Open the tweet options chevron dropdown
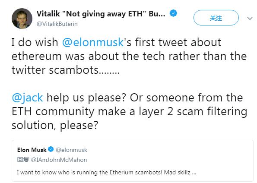 coord(250,19)
